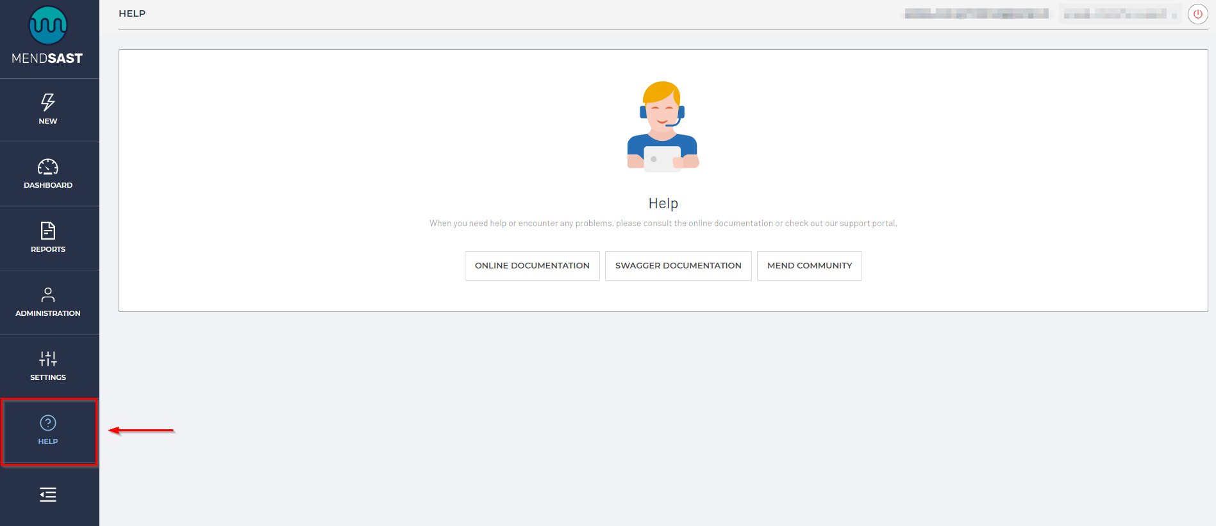Collapse the sidebar using the bottom menu icon
Viewport: 1216px width, 526px height.
click(48, 495)
